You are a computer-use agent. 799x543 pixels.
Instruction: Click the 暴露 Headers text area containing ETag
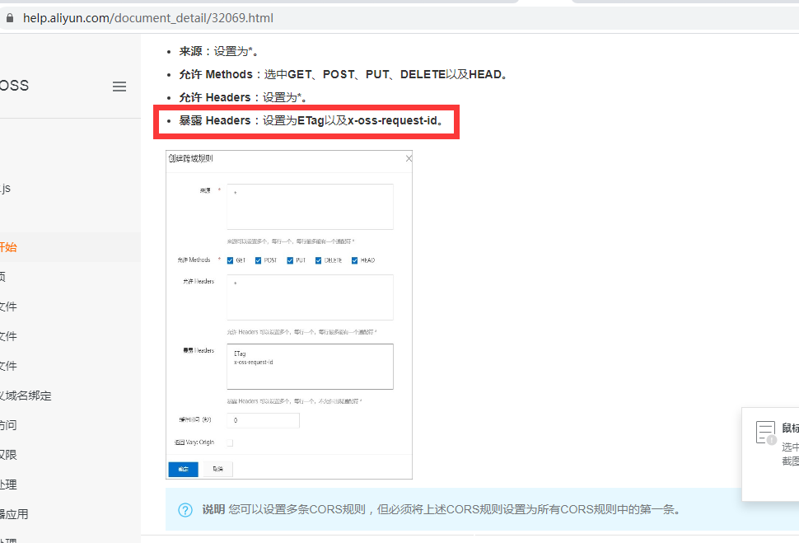pos(310,365)
